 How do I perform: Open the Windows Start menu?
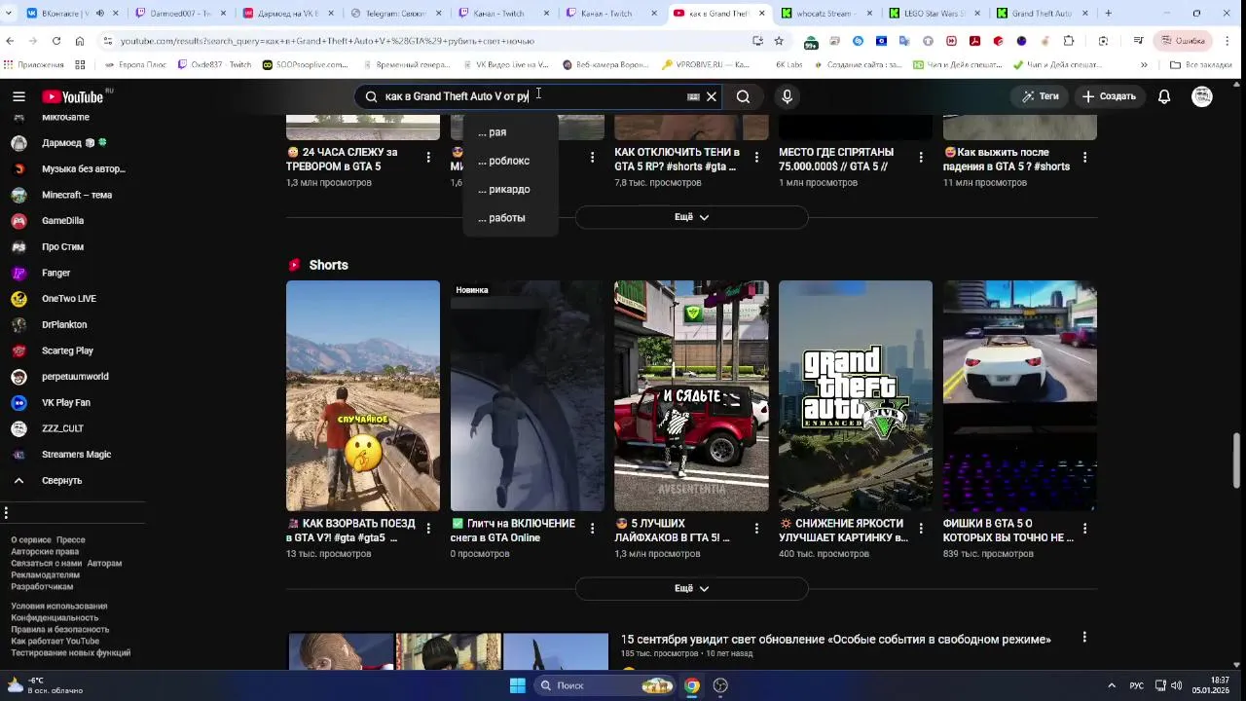[517, 685]
